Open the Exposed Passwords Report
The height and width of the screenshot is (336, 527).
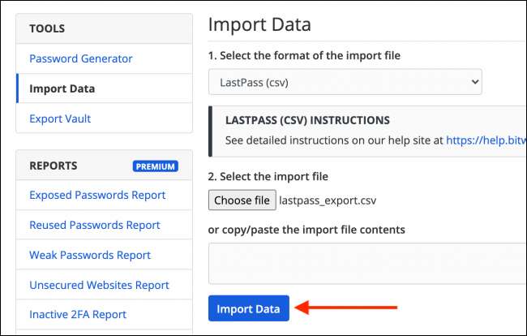(97, 195)
